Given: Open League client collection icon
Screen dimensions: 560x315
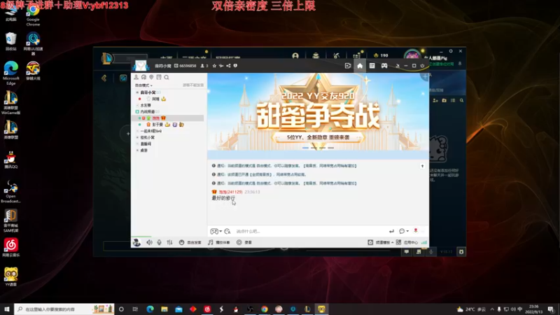Looking at the screenshot, I should click(x=316, y=56).
